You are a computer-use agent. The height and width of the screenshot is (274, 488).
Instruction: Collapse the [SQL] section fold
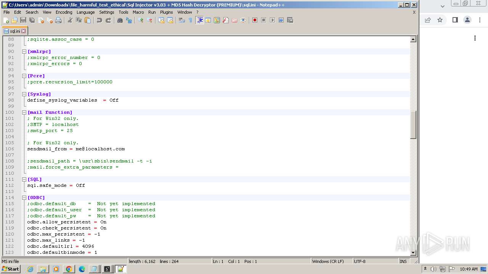pos(24,179)
